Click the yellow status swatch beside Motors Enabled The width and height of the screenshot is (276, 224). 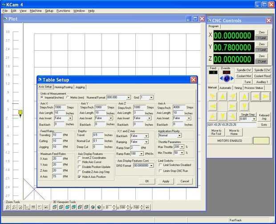(x=261, y=140)
